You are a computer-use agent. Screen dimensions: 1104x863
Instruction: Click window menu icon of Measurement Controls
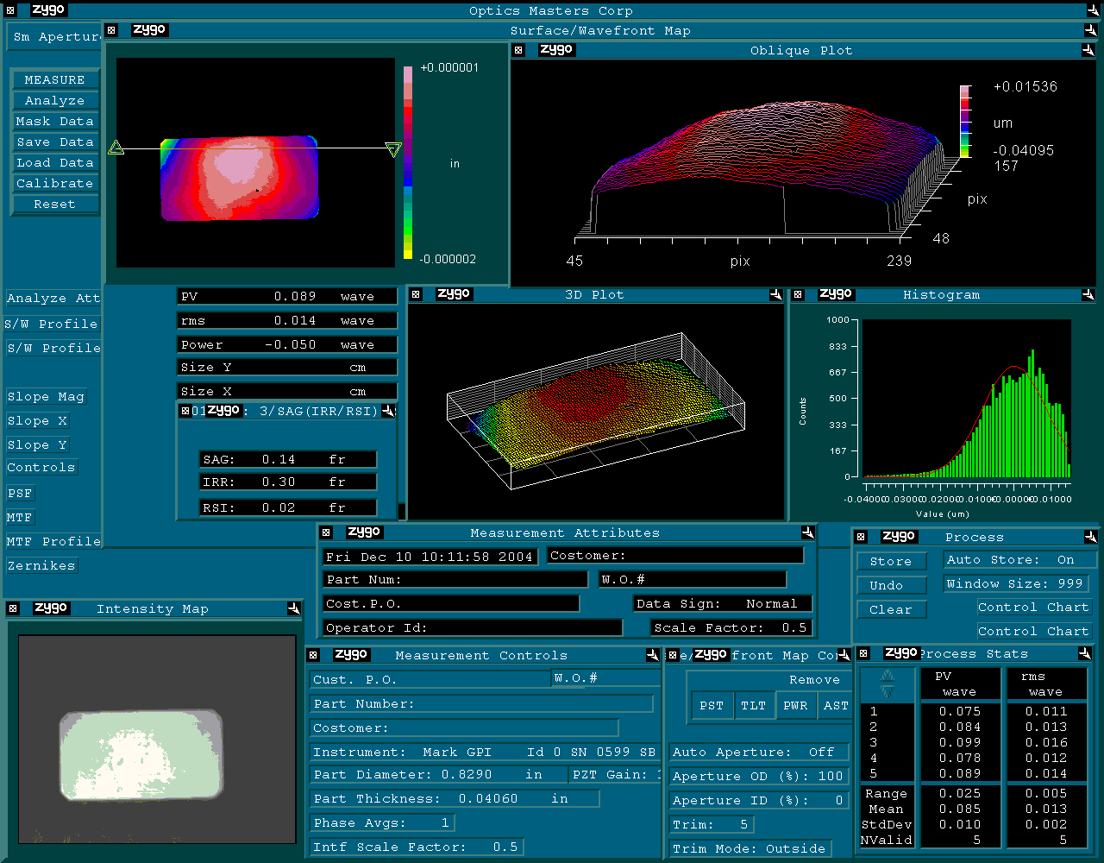(314, 655)
